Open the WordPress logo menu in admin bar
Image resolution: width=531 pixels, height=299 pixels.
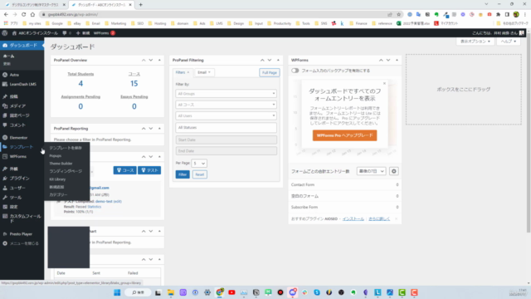[5, 33]
